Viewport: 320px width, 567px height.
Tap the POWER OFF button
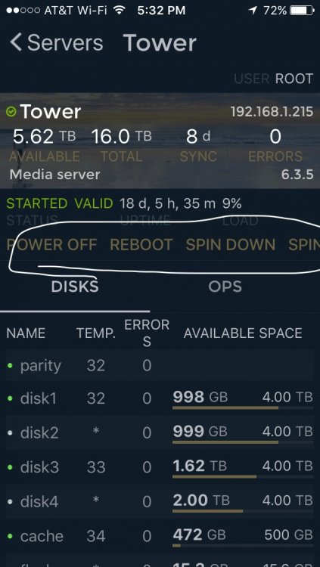click(x=51, y=245)
